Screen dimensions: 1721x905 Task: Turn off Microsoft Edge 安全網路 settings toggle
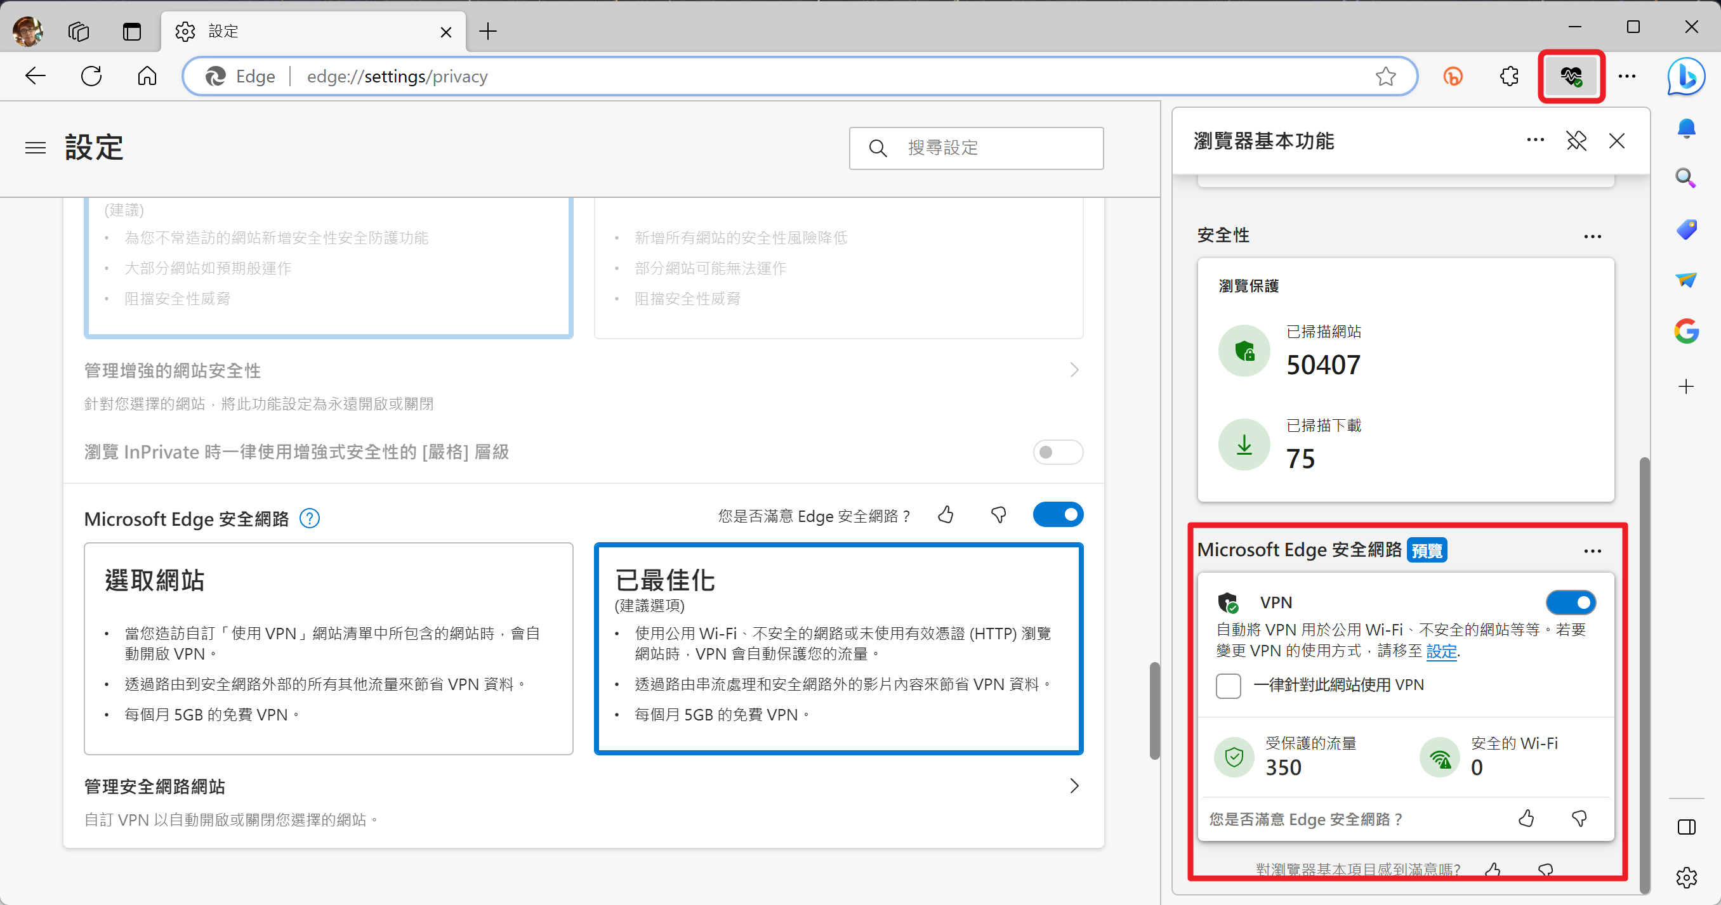1058,515
